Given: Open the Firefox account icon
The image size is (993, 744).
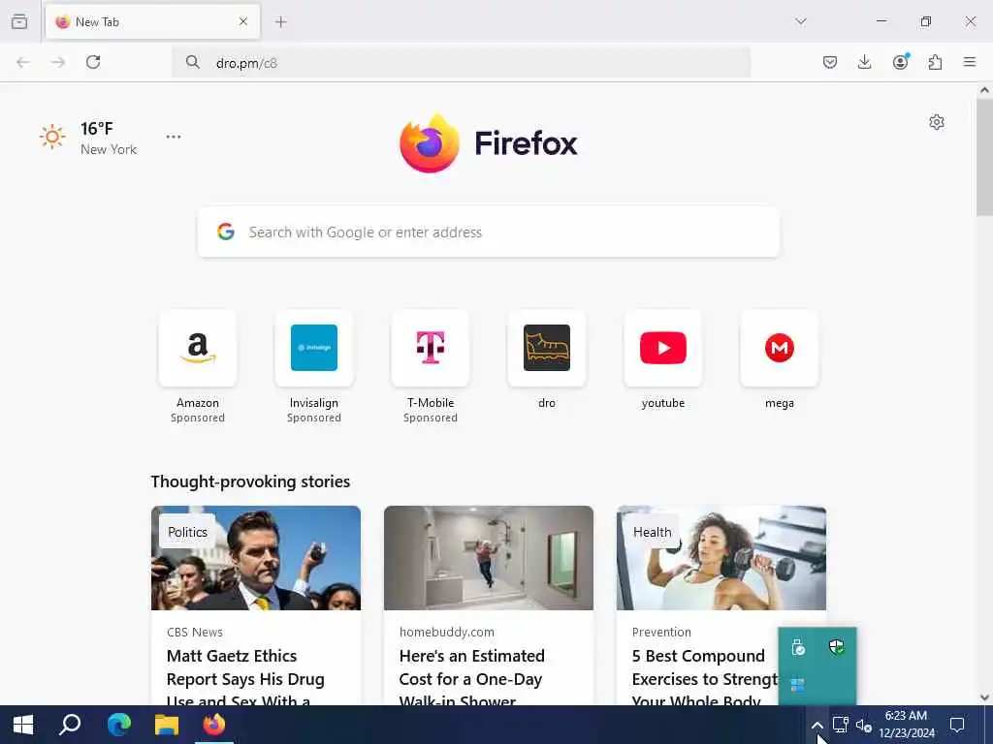Looking at the screenshot, I should click(x=900, y=62).
